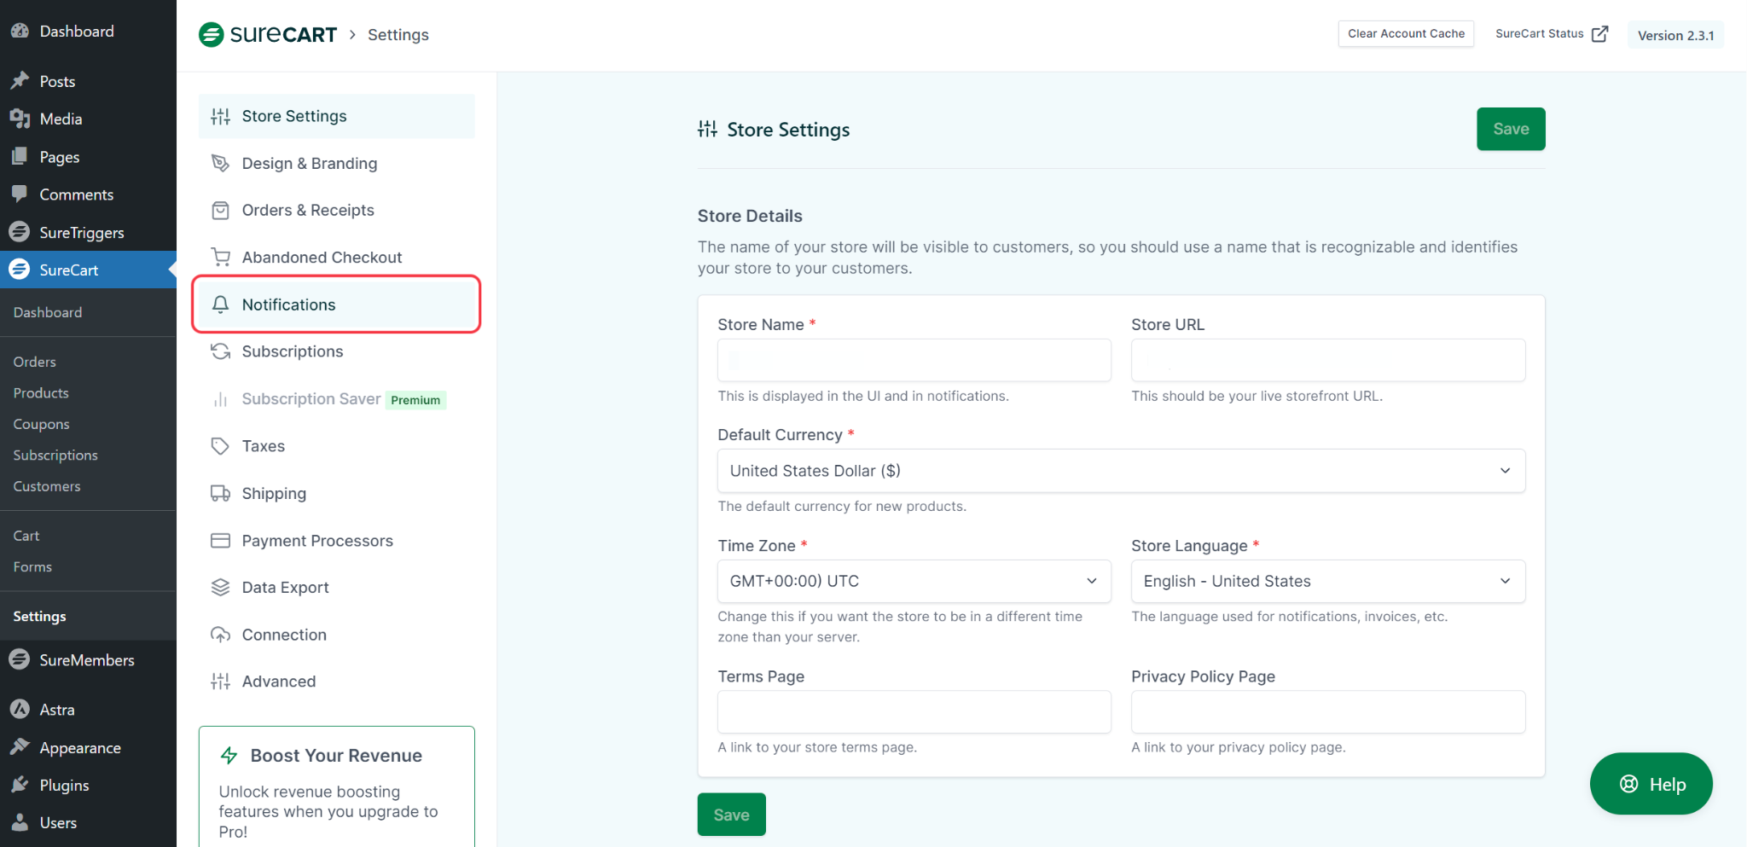Screen dimensions: 1747x847
Task: Select Coupons in SureCart submenu
Action: pyautogui.click(x=41, y=424)
